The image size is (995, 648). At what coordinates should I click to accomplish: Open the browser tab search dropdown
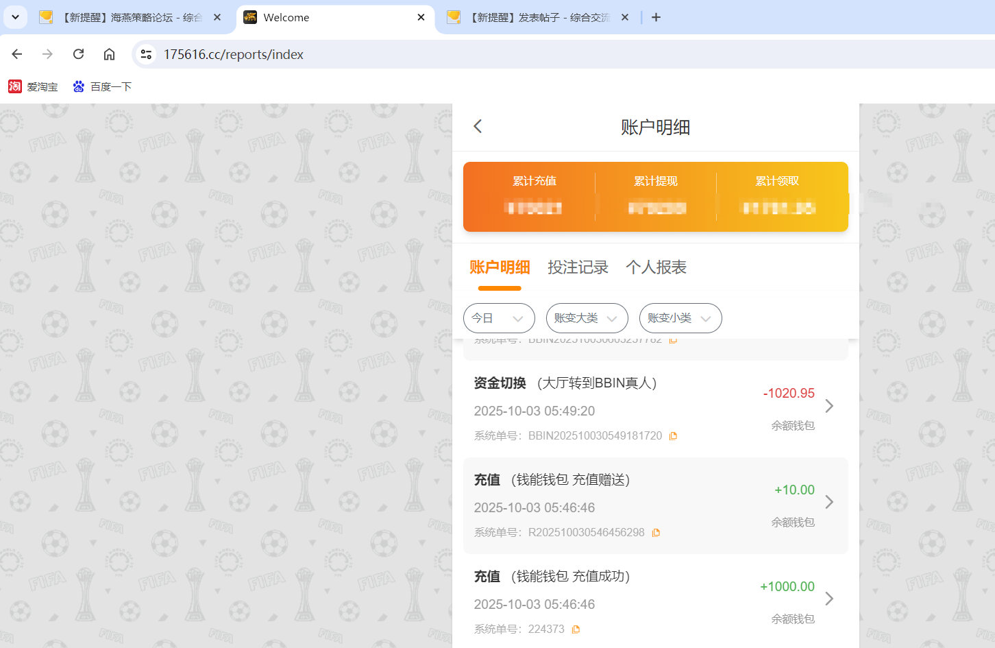[15, 16]
